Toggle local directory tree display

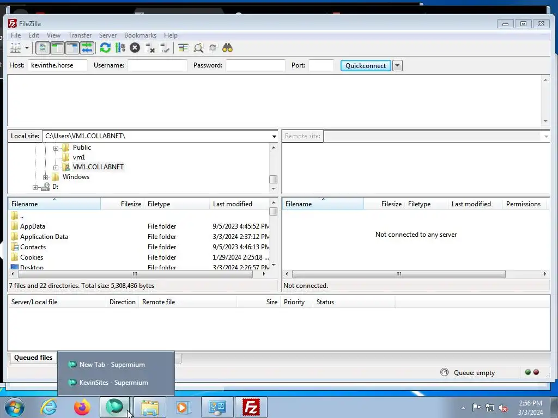pos(57,48)
